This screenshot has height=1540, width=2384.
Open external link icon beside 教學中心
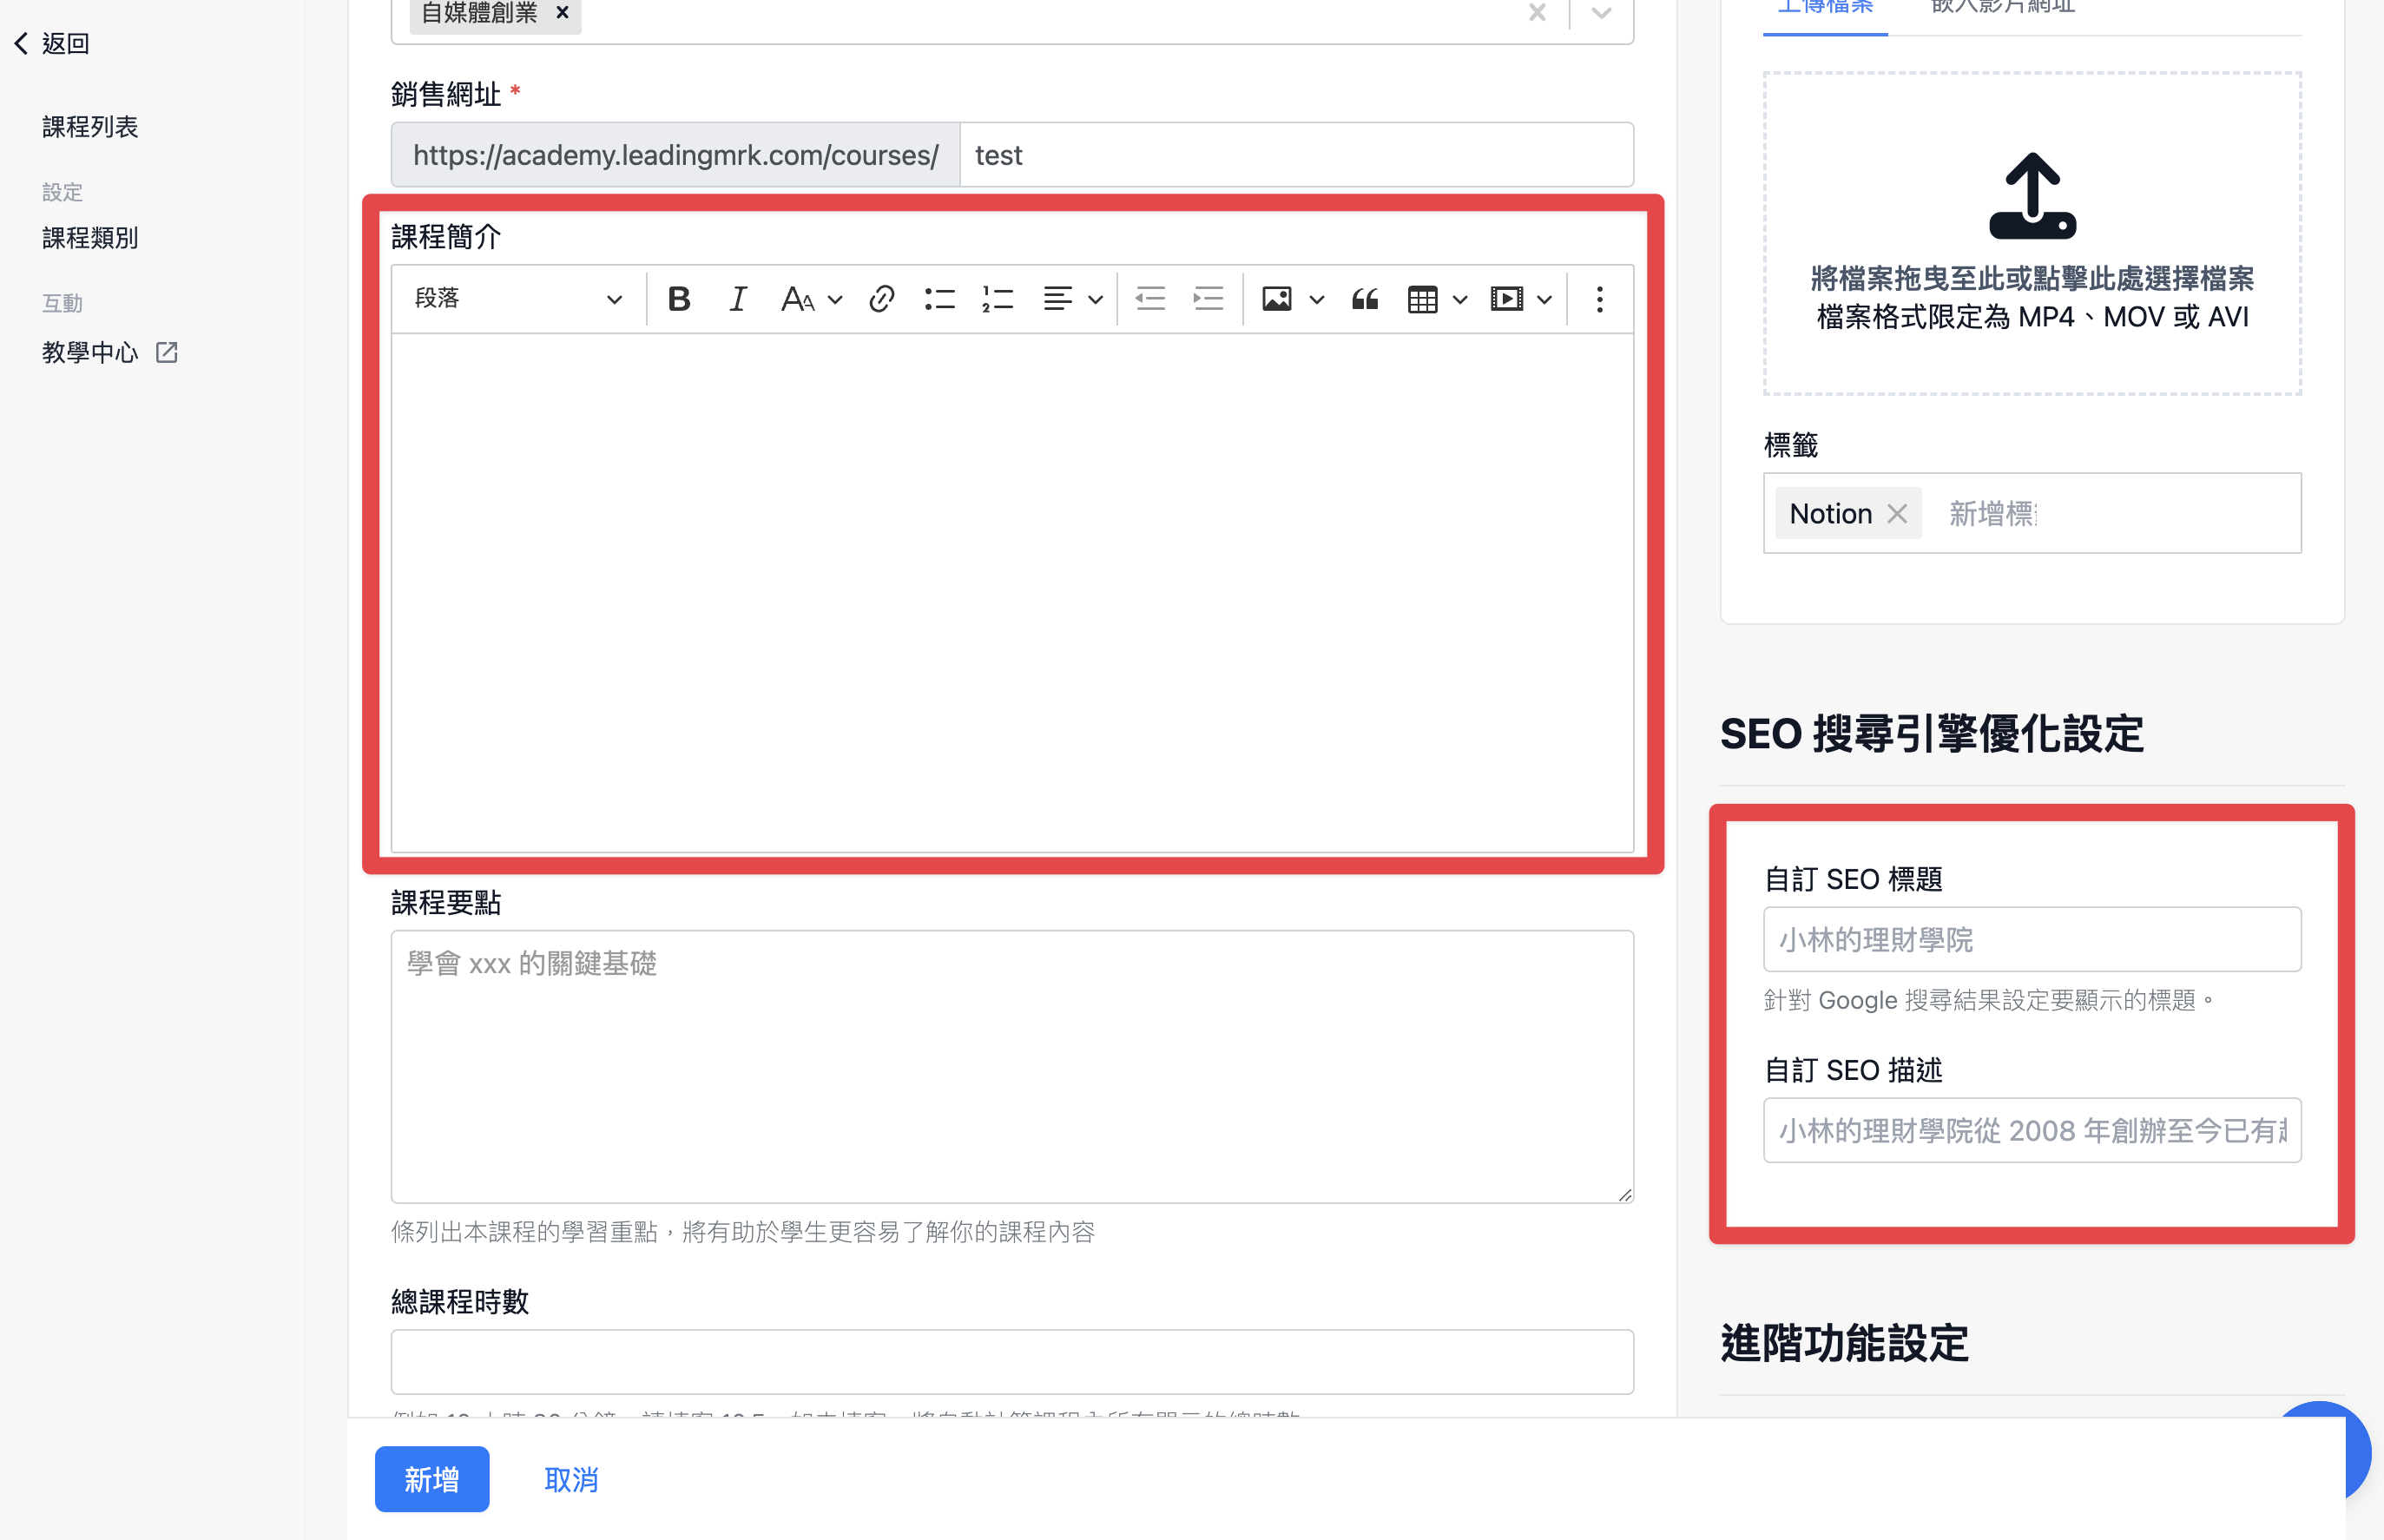tap(167, 352)
